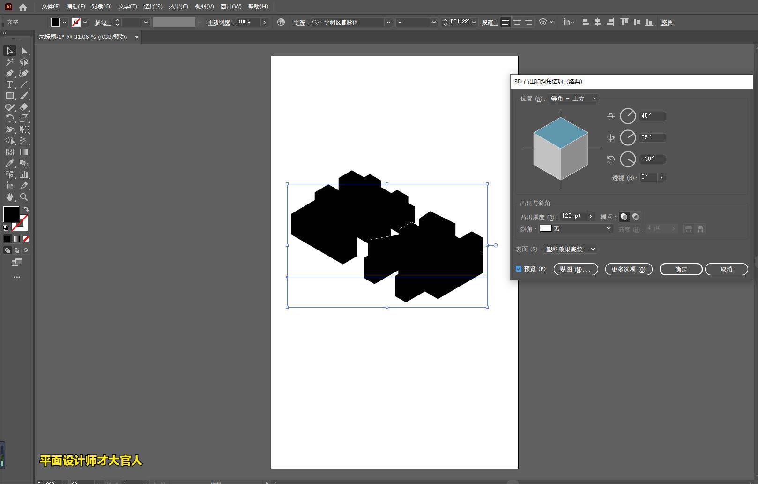Open the edit toolbar ellipsis button
This screenshot has width=758, height=484.
17,277
